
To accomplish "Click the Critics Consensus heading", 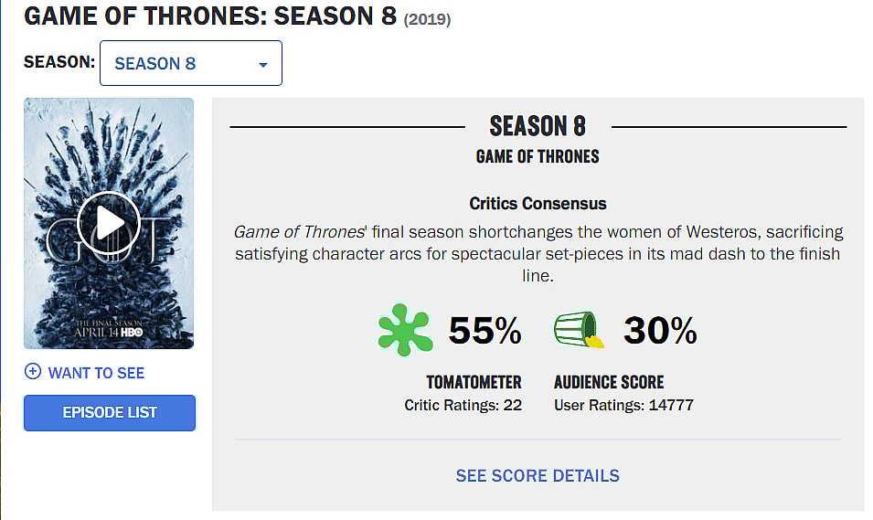I will coord(538,203).
